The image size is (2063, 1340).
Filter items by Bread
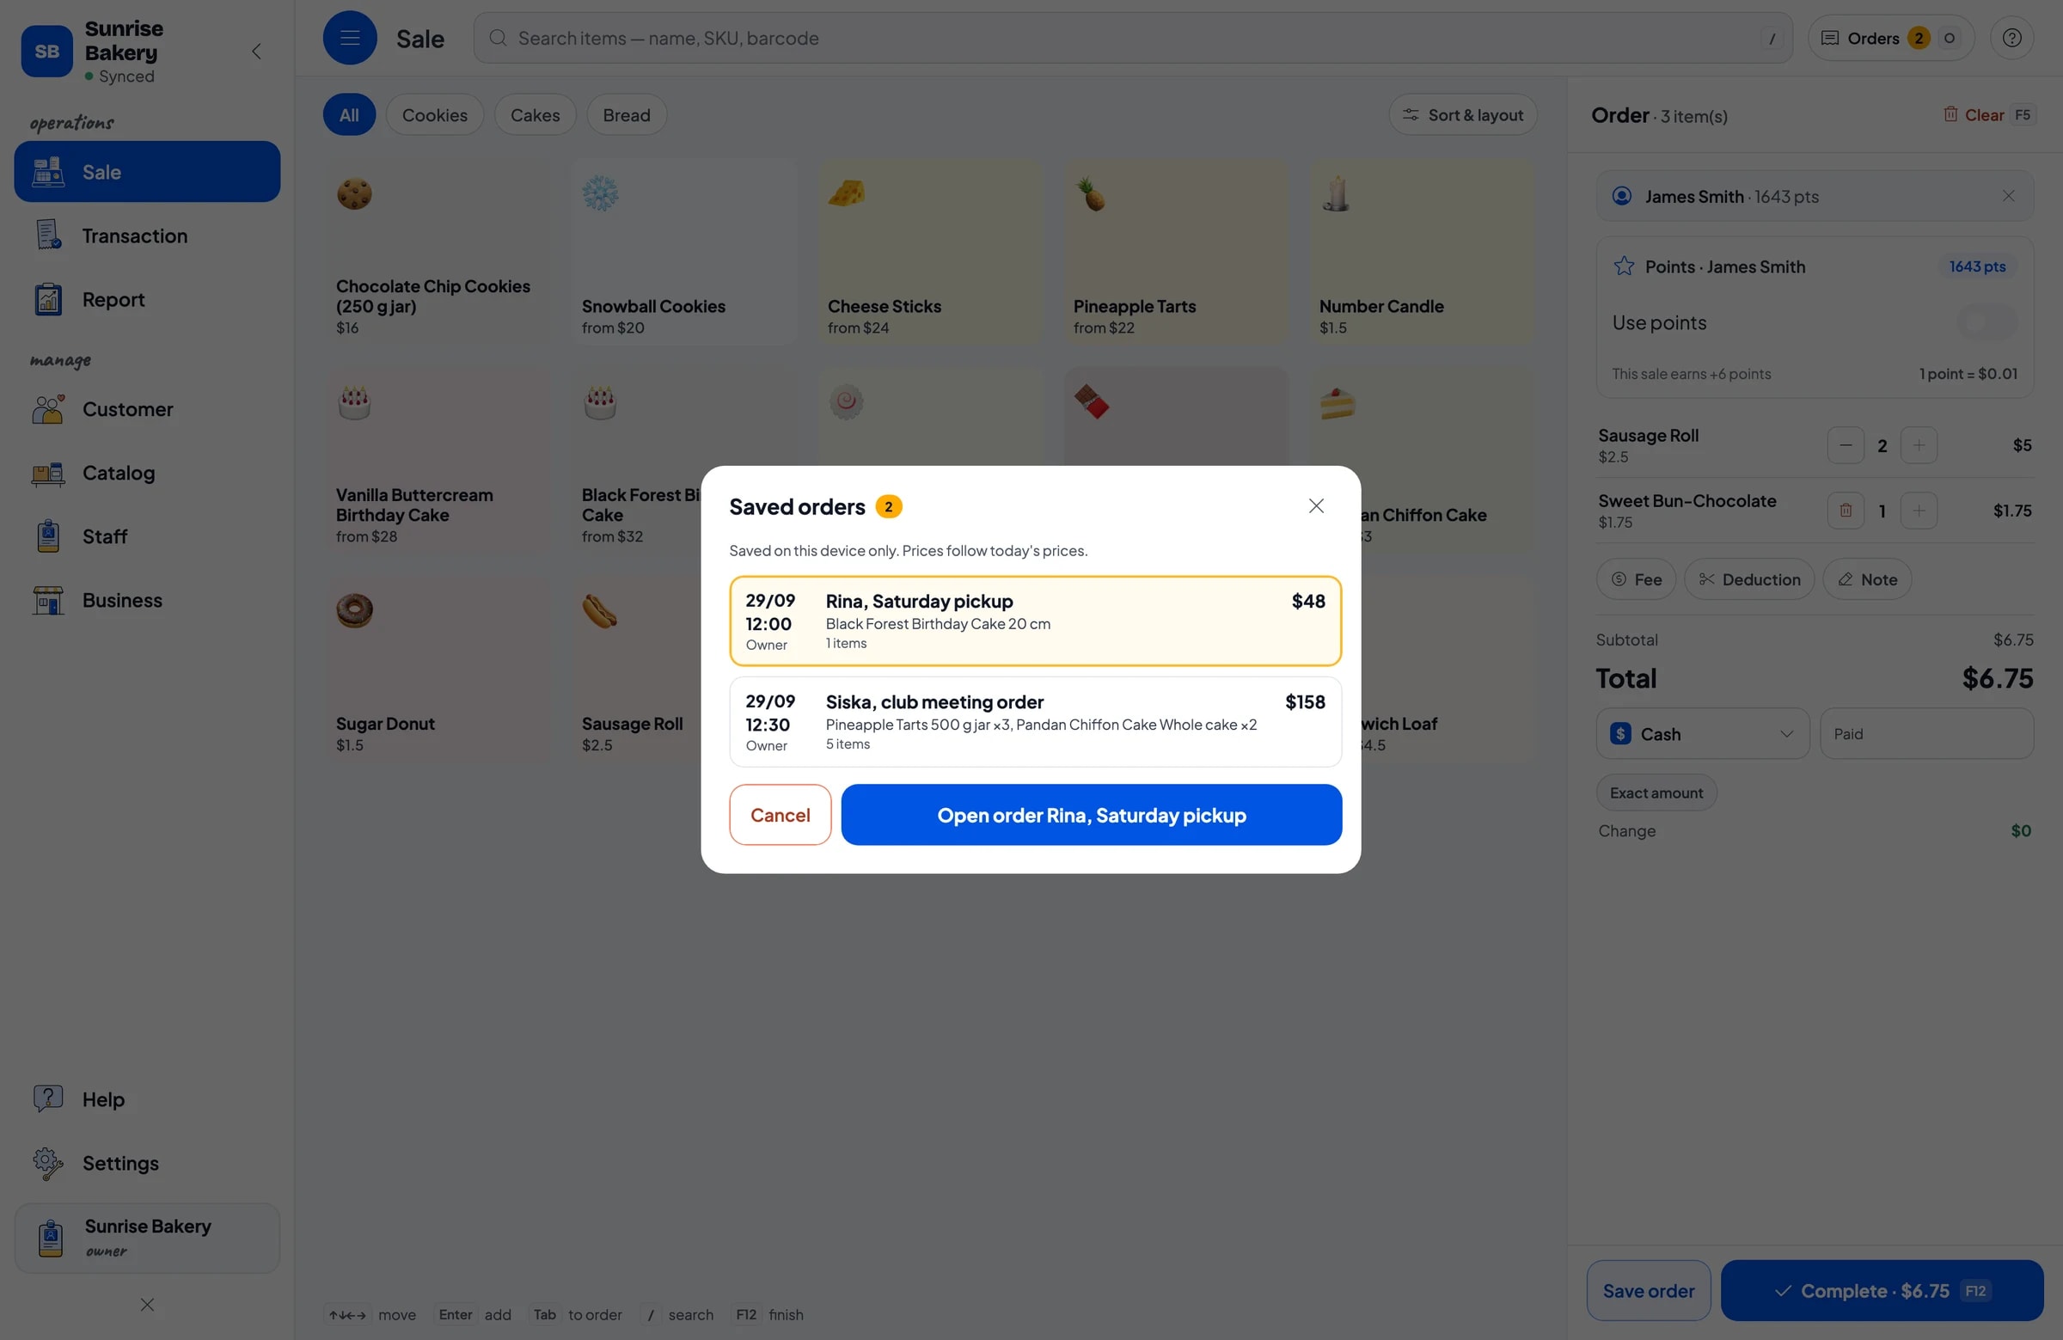click(626, 114)
